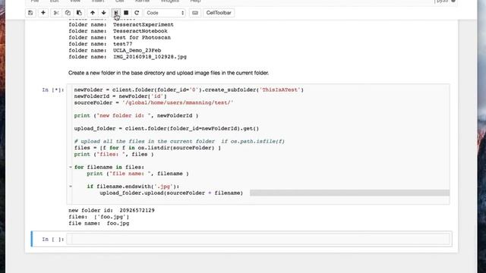Open the command palette keyboard icon
This screenshot has height=273, width=486.
[195, 13]
